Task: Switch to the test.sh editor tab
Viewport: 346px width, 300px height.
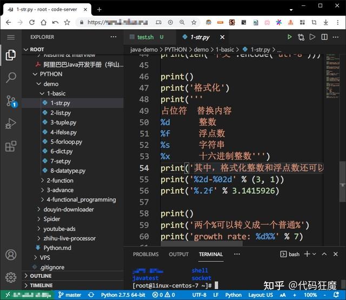Action: 150,37
